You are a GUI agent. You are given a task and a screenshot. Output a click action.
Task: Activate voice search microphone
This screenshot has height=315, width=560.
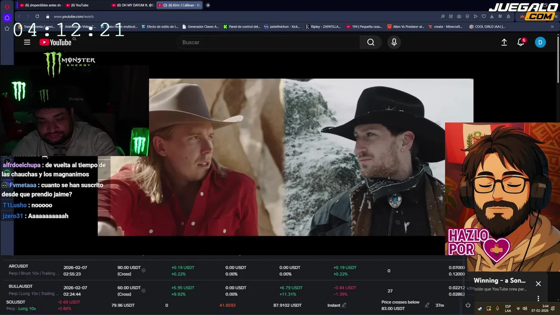point(394,42)
